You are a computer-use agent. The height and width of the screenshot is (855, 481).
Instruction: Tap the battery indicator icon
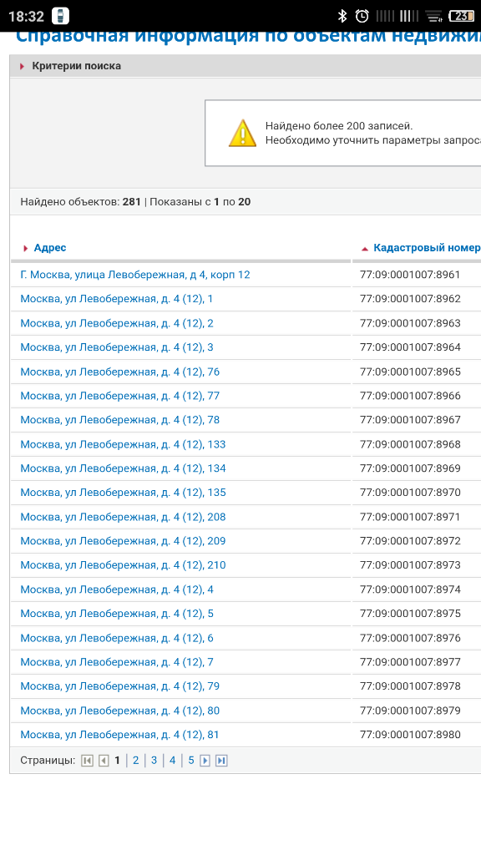tap(461, 16)
